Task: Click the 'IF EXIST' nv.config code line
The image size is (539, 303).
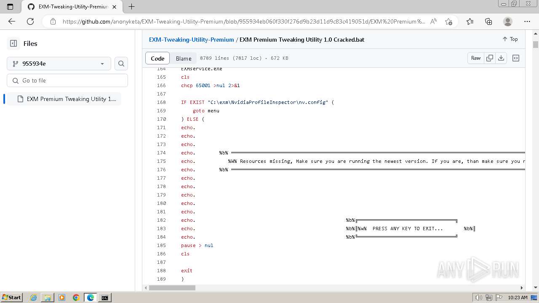Action: click(x=257, y=102)
